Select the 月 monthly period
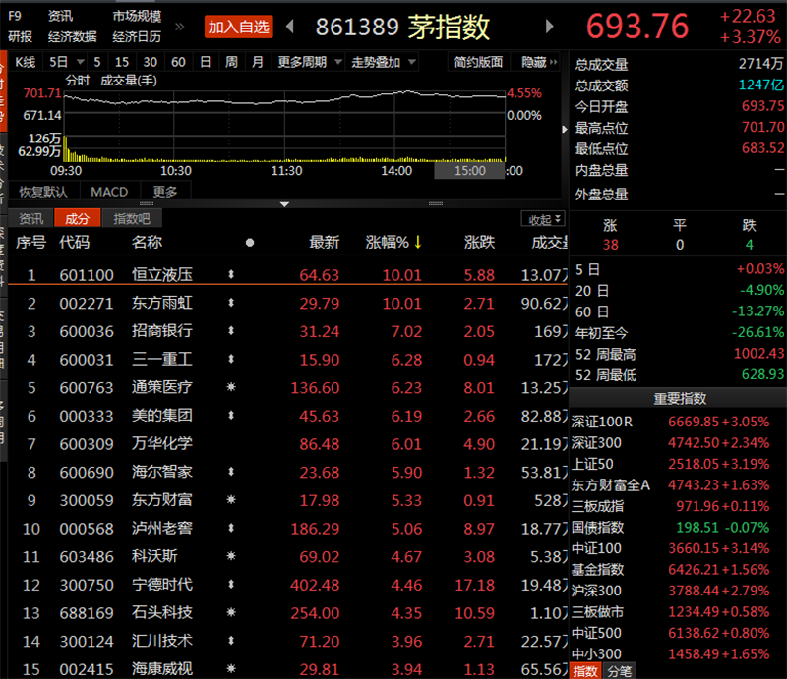 258,62
